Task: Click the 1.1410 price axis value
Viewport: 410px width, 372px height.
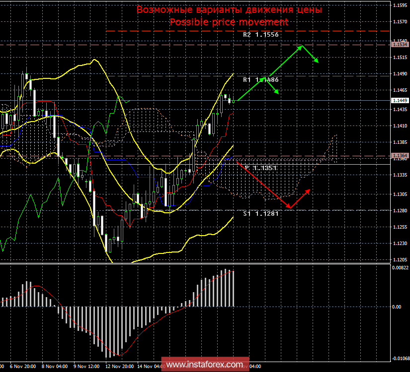Action: point(400,126)
